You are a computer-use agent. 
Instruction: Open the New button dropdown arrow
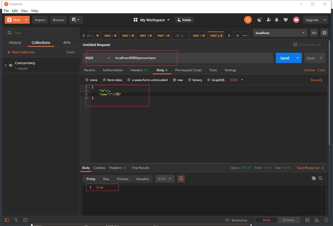click(26, 20)
